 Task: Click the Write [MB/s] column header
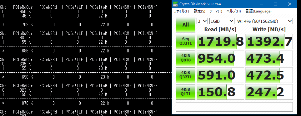[x=269, y=29]
